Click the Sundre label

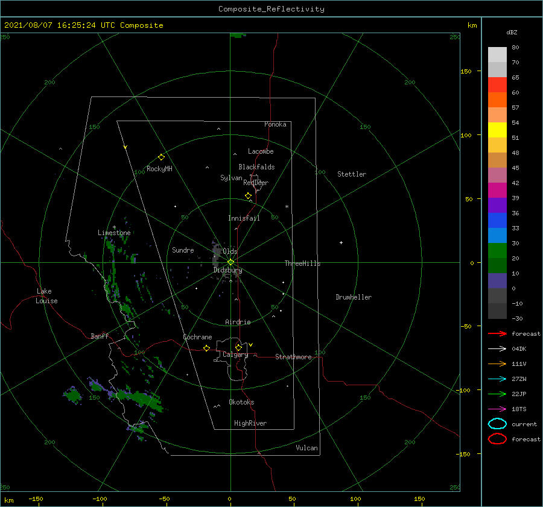click(183, 250)
